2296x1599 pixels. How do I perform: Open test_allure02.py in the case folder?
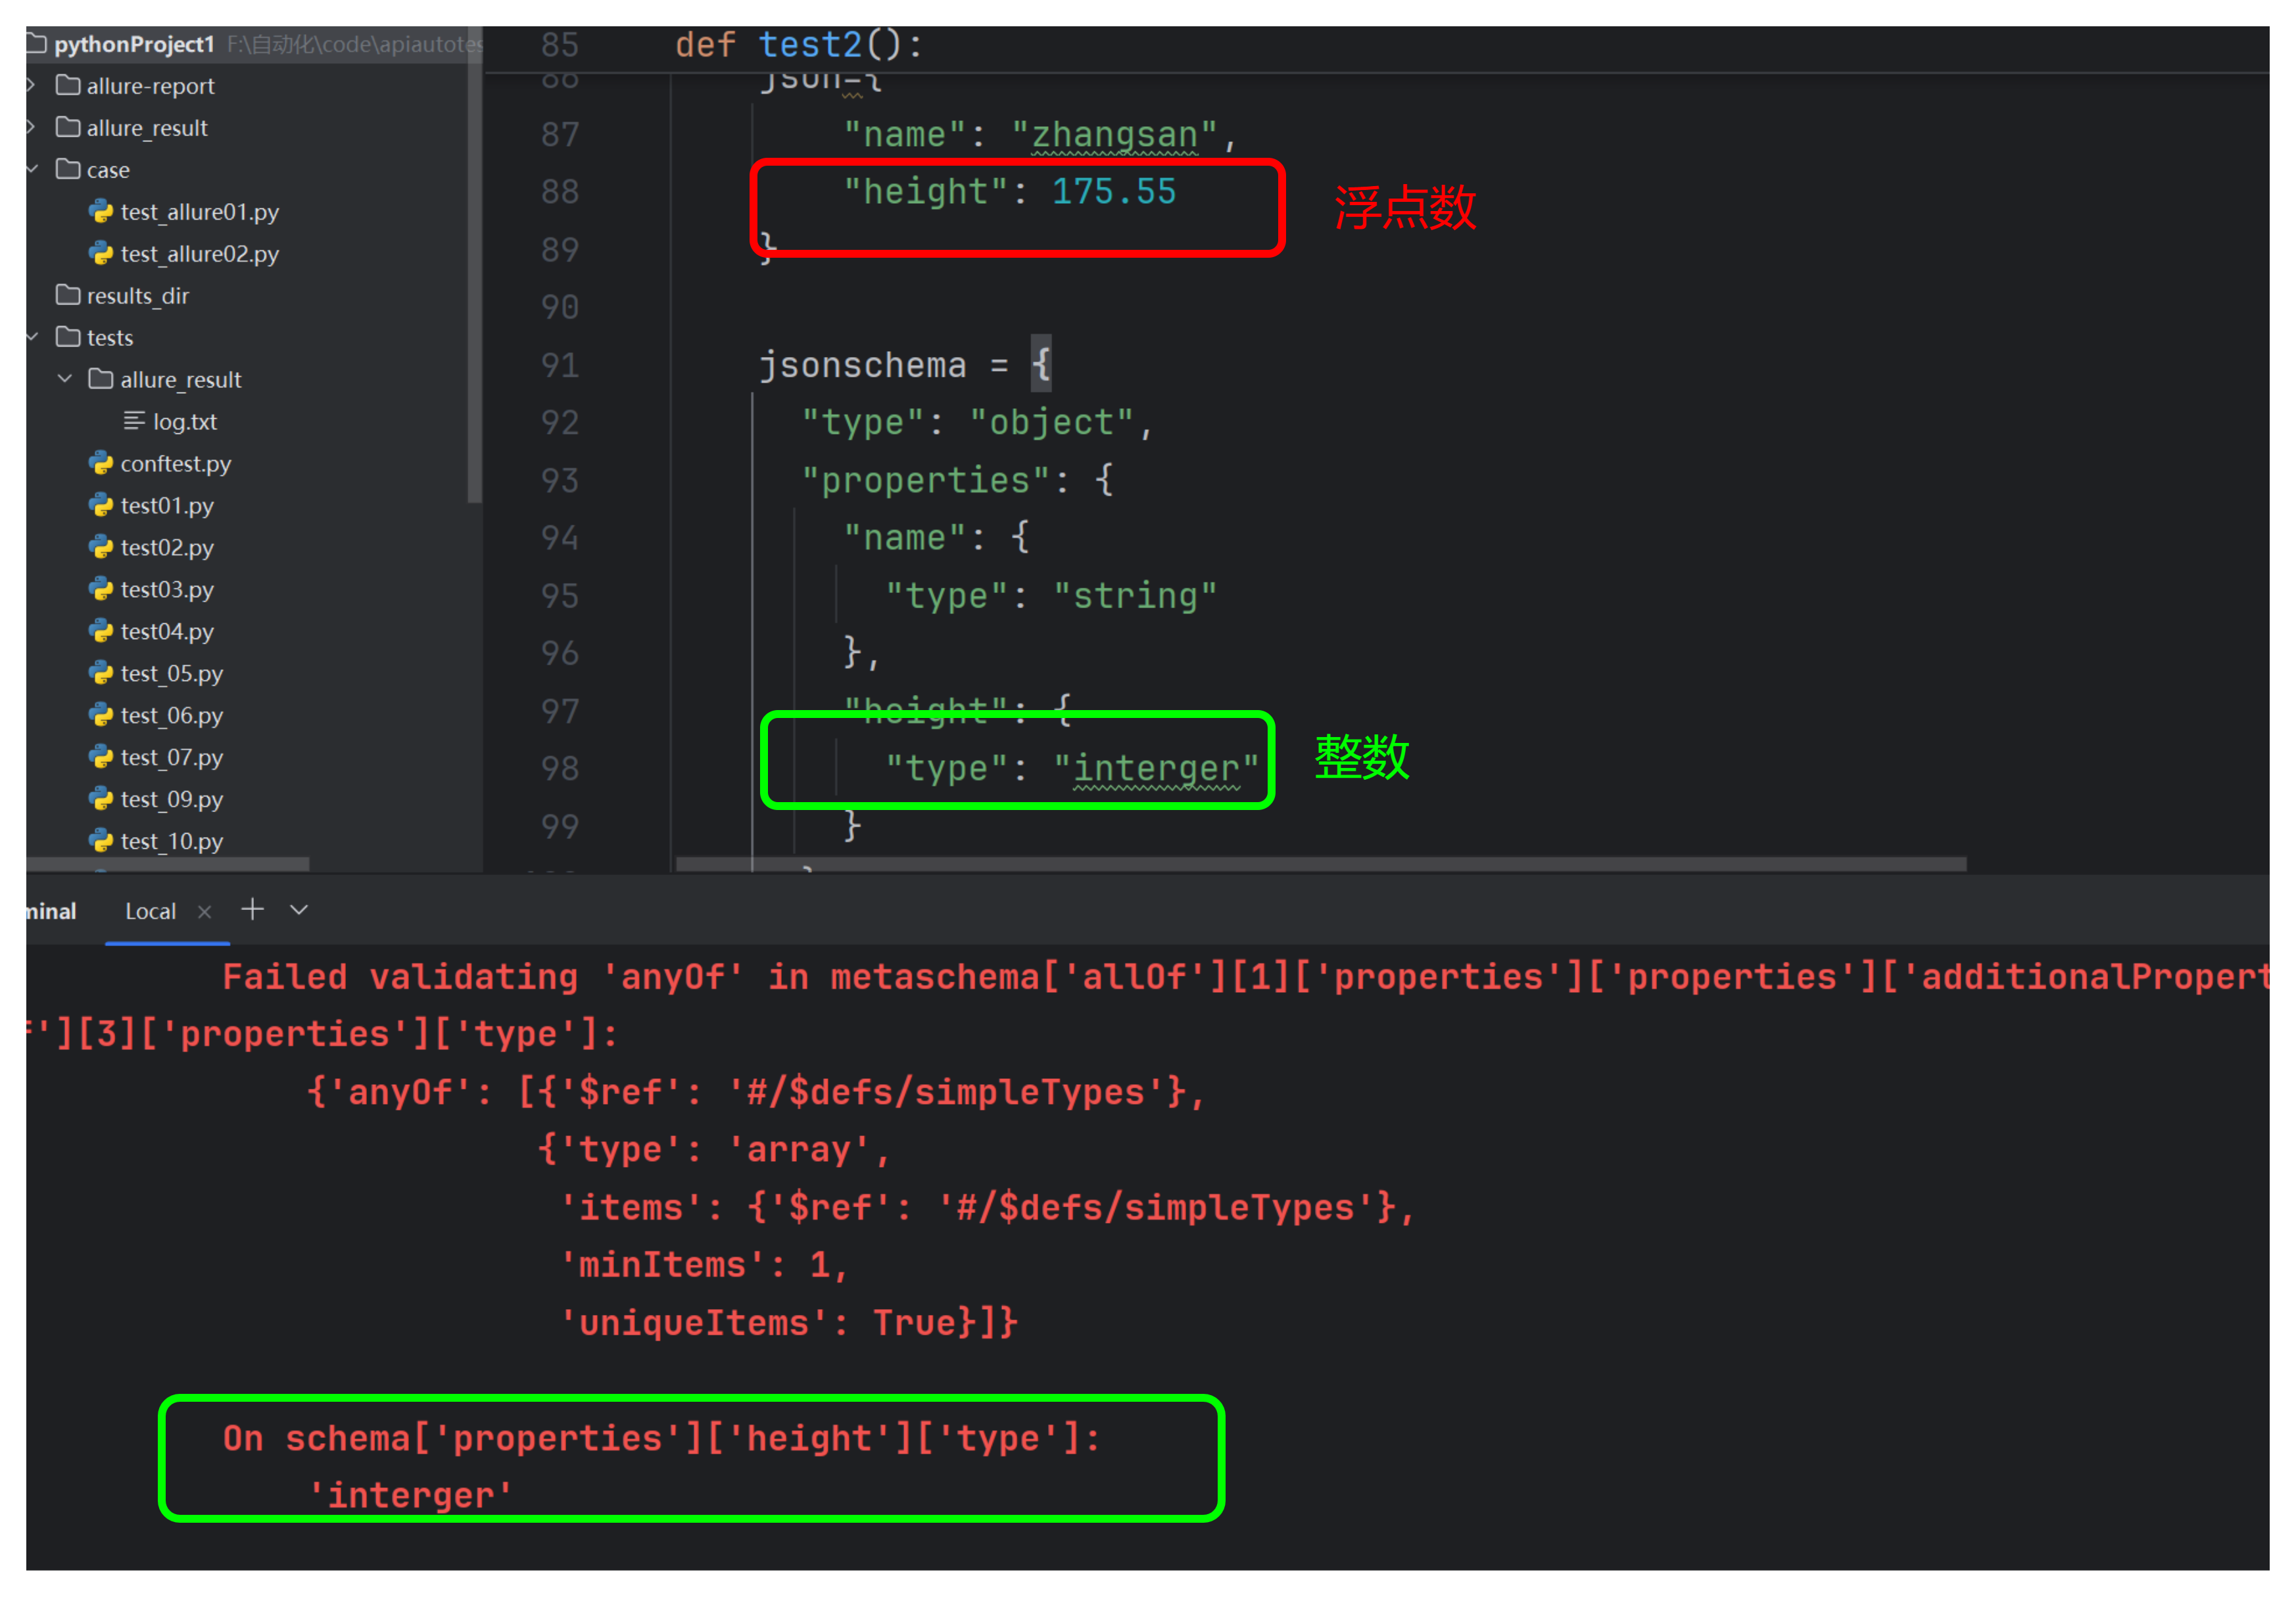199,254
